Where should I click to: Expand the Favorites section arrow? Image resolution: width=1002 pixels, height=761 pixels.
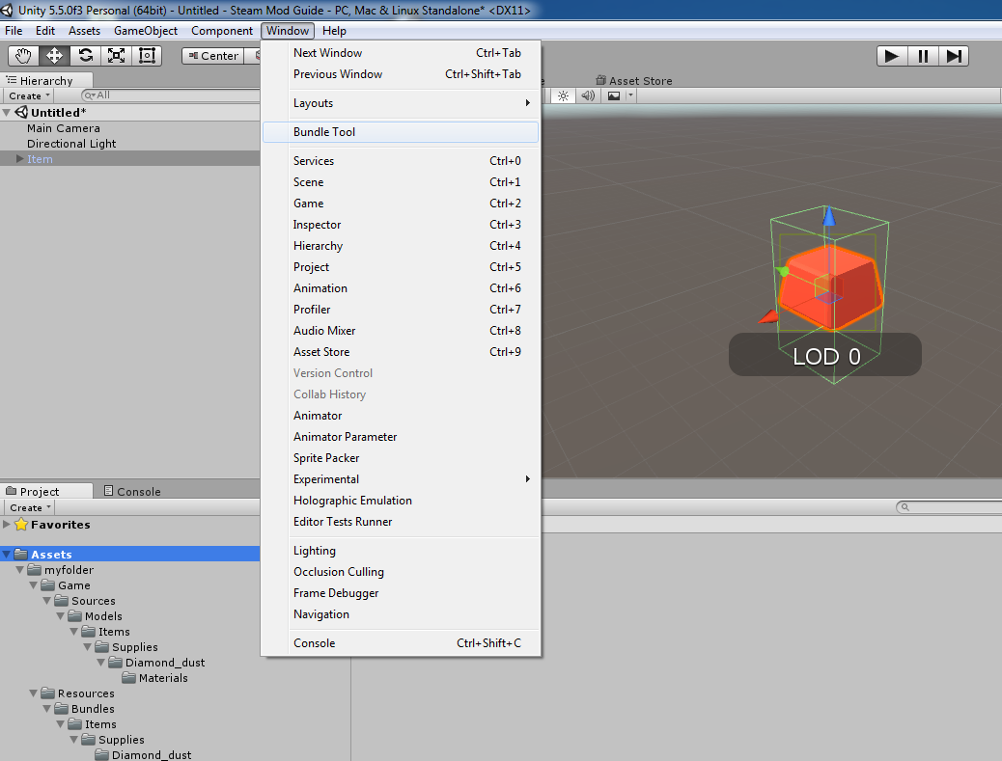tap(7, 524)
